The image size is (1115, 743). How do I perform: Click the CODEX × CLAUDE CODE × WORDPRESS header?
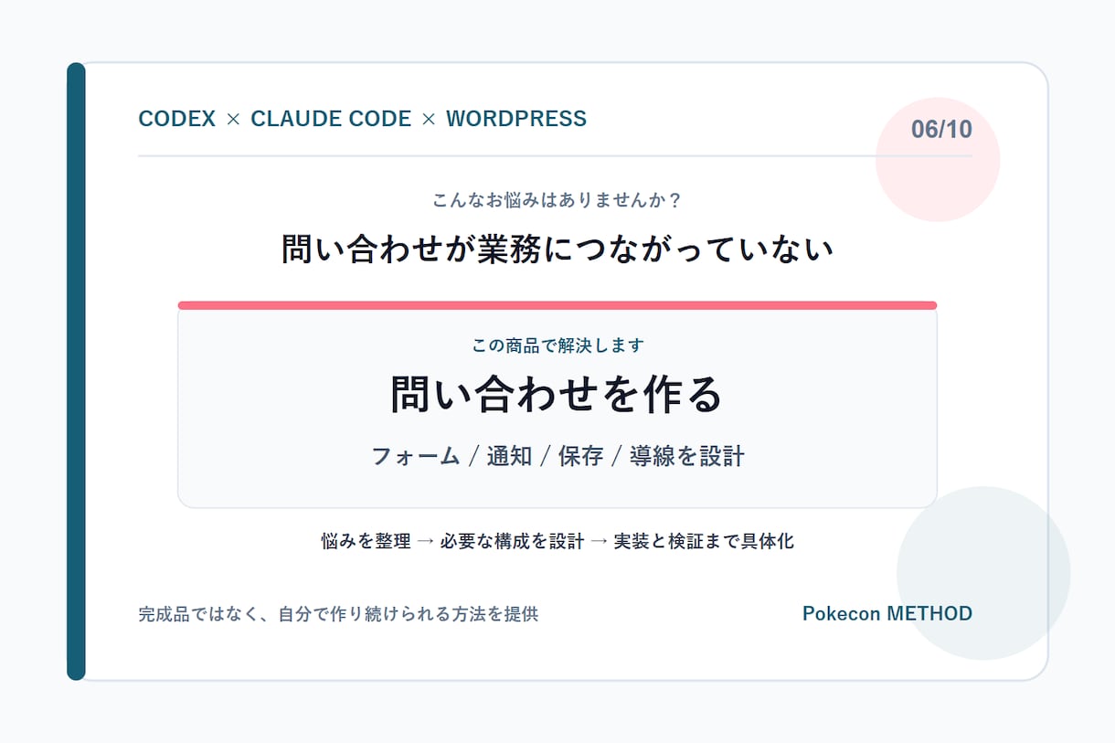[x=362, y=119]
